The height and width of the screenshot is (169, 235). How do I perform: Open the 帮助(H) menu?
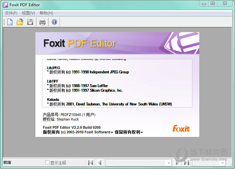(x=46, y=13)
